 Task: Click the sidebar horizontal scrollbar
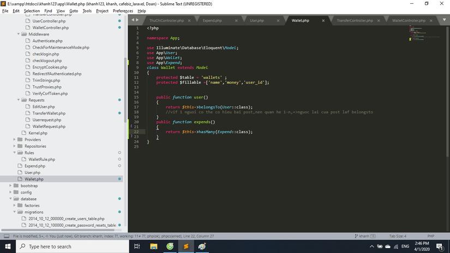[58, 230]
